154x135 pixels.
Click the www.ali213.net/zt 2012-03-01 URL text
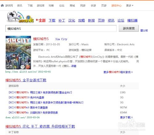(x=28, y=72)
